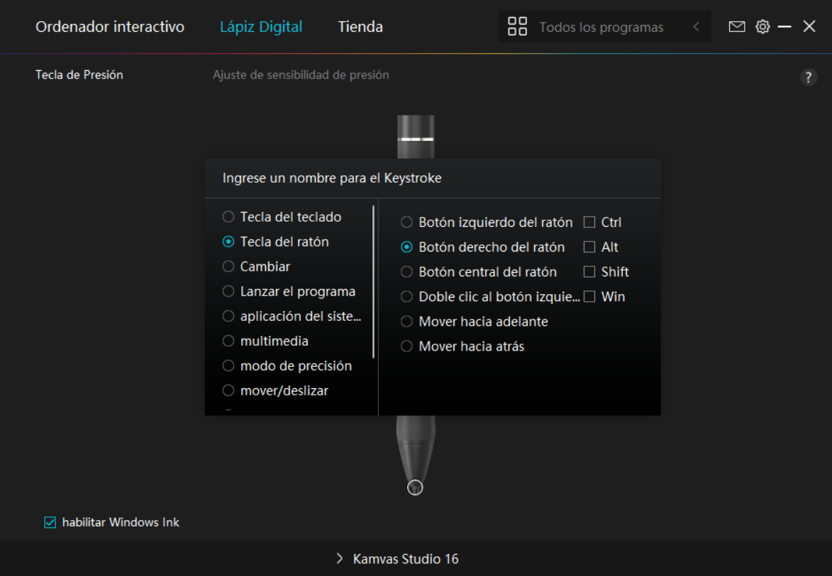
Task: Enable the Ctrl modifier checkbox
Action: [x=589, y=222]
